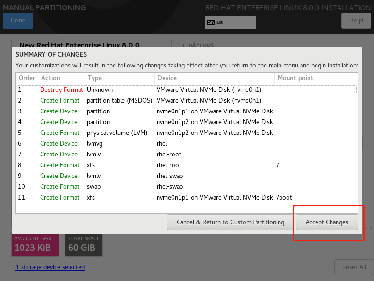Select the us keyboard layout indicator
This screenshot has height=281, width=374.
point(230,22)
